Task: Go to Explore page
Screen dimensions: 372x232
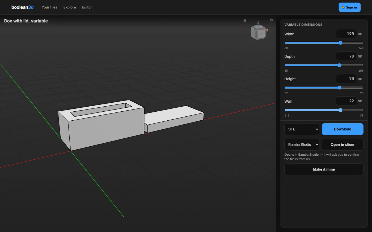Action: 70,7
